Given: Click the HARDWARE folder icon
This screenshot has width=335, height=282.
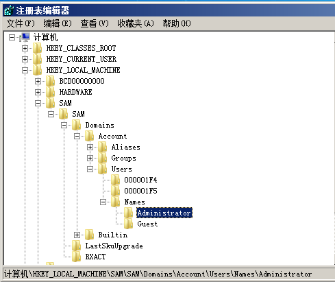Looking at the screenshot, I should pyautogui.click(x=51, y=92).
